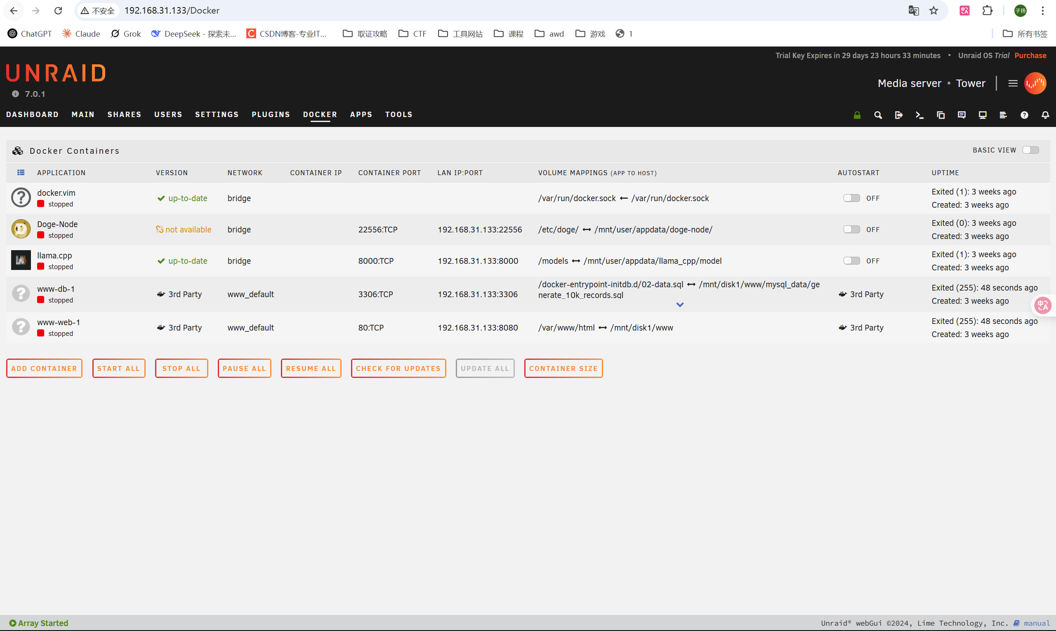Enable autostart for llama.cpp

pos(852,260)
